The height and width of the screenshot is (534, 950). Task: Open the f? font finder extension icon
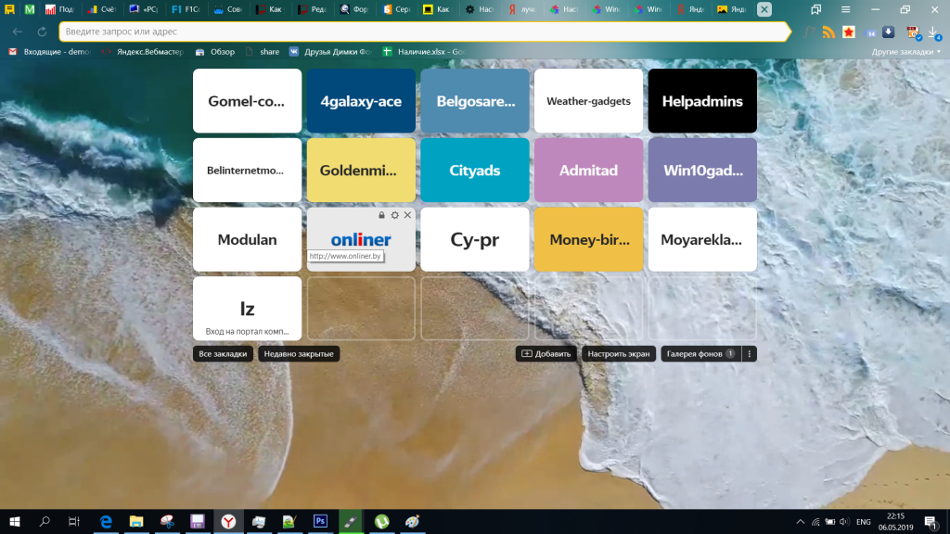coord(808,32)
